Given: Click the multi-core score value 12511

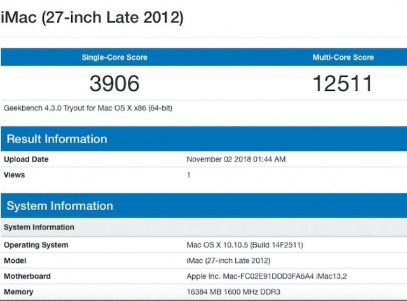Looking at the screenshot, I should coord(343,83).
